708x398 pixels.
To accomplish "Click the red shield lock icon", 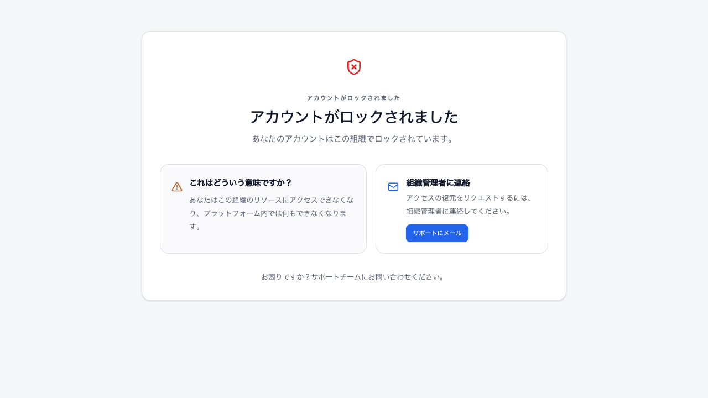I will [354, 67].
